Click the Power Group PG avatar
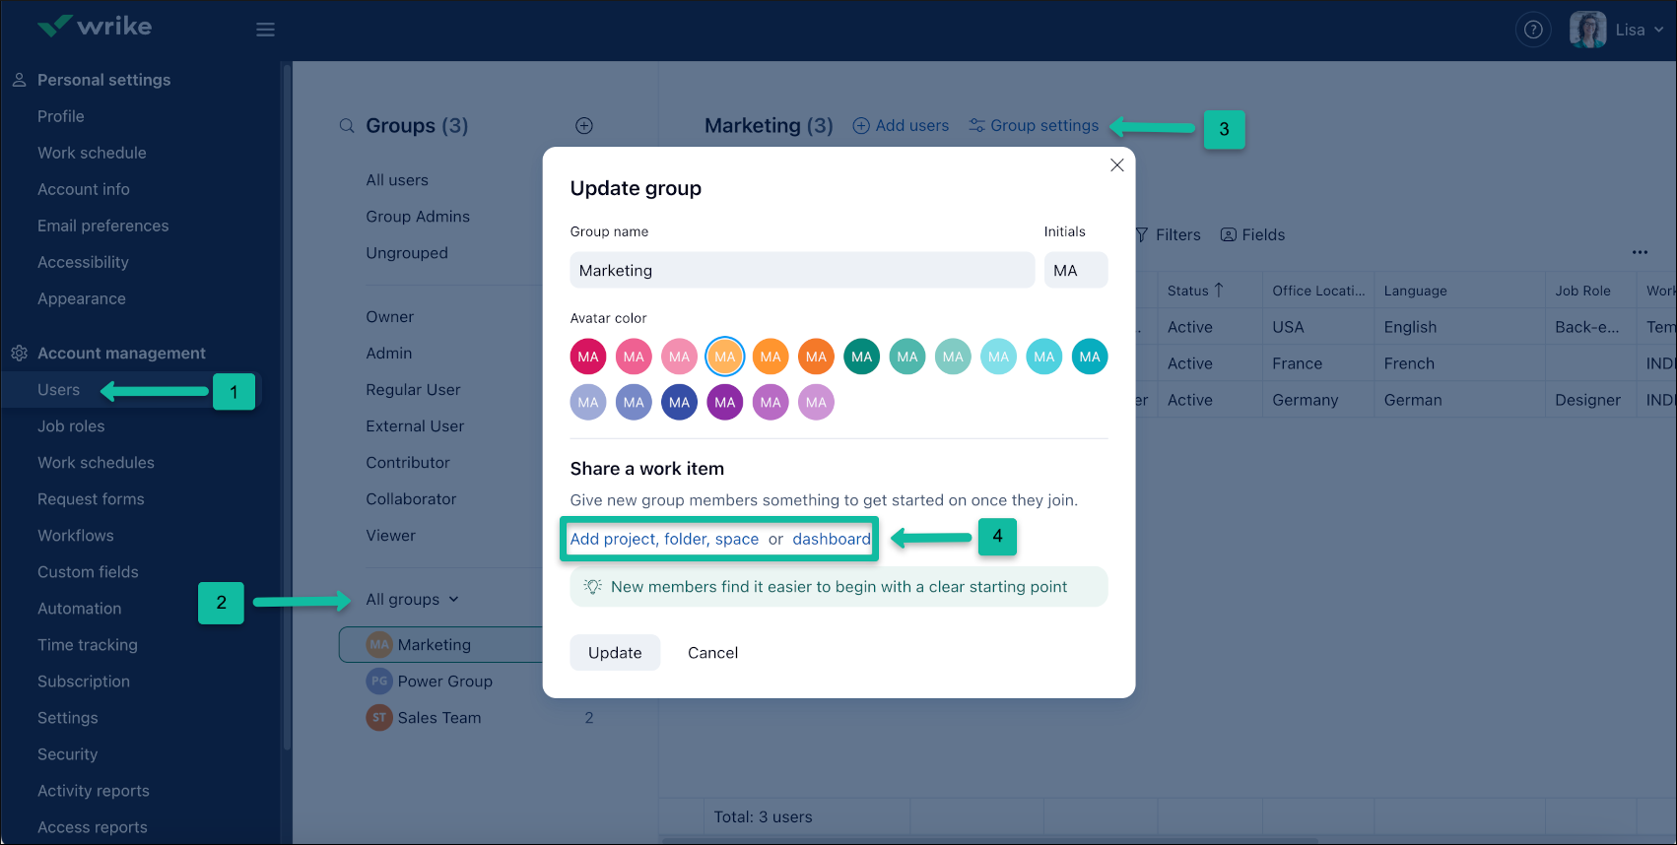Screen dimensions: 1677x845 click(x=379, y=682)
